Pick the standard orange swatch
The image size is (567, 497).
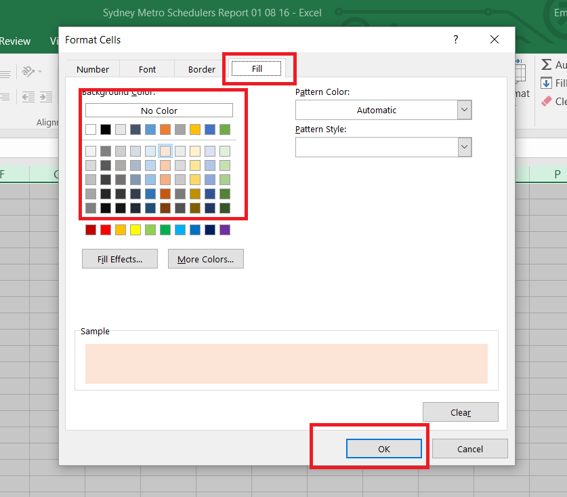[x=121, y=229]
